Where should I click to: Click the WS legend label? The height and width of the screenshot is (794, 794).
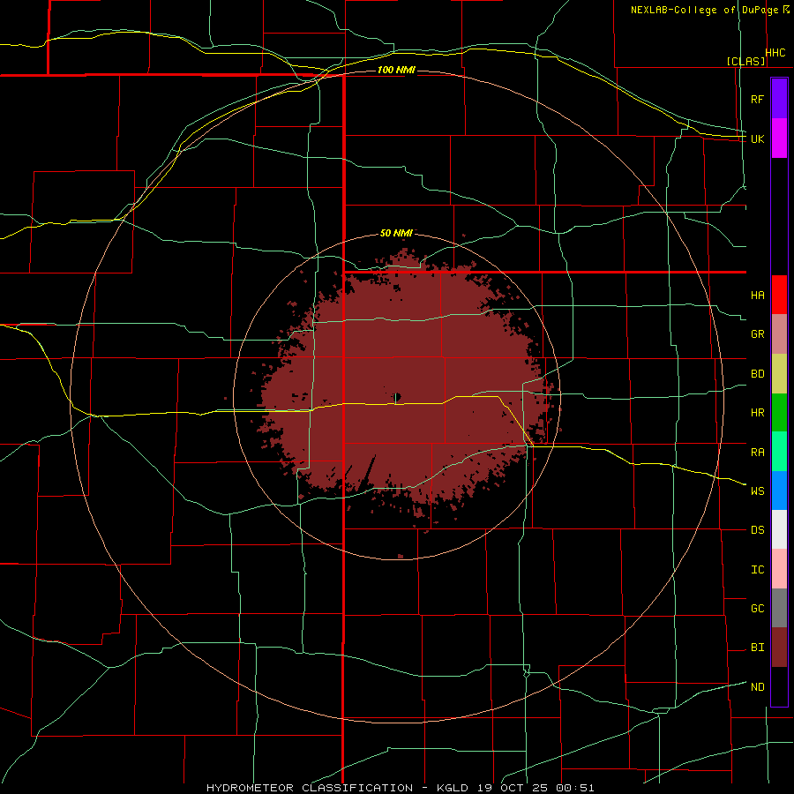pyautogui.click(x=757, y=491)
